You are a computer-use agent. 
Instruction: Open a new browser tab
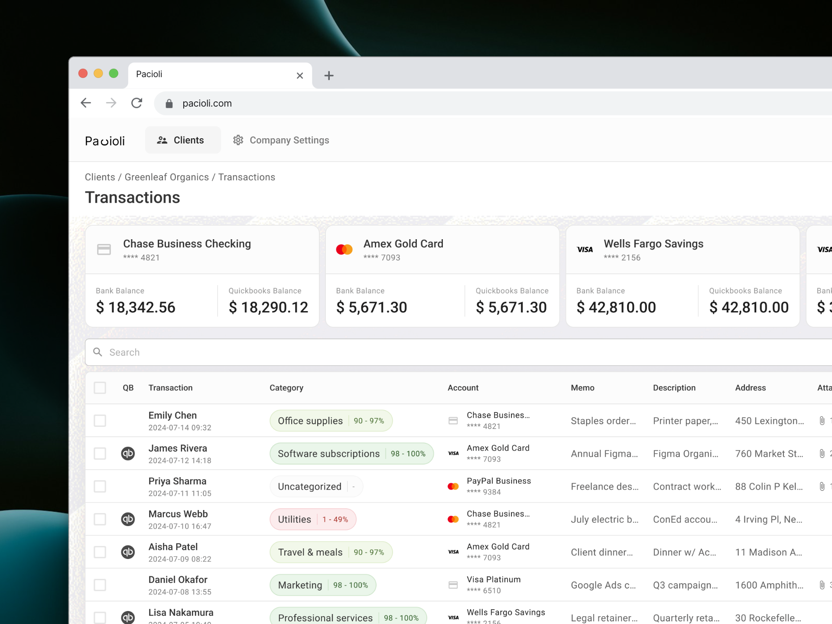329,75
